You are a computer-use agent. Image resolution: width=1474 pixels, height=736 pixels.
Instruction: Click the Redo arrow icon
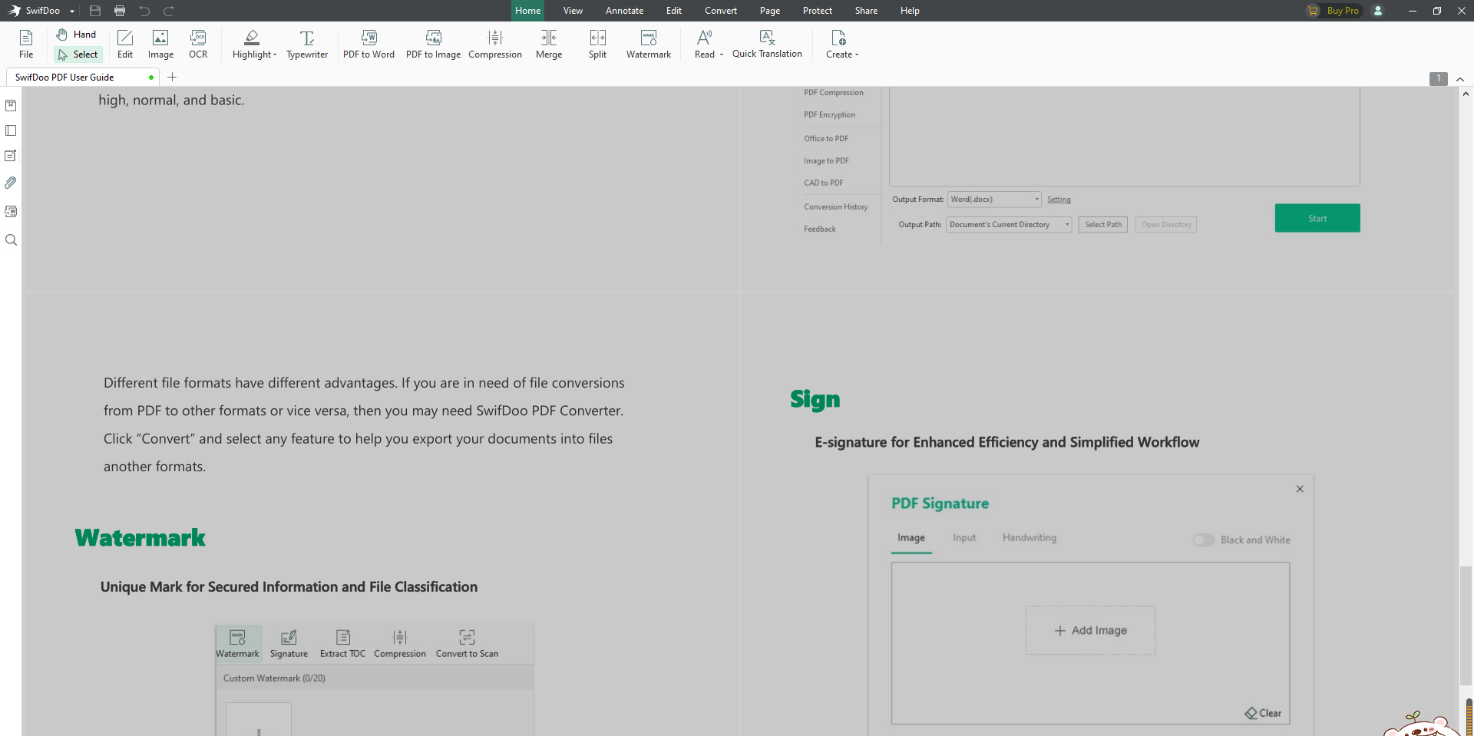click(169, 11)
